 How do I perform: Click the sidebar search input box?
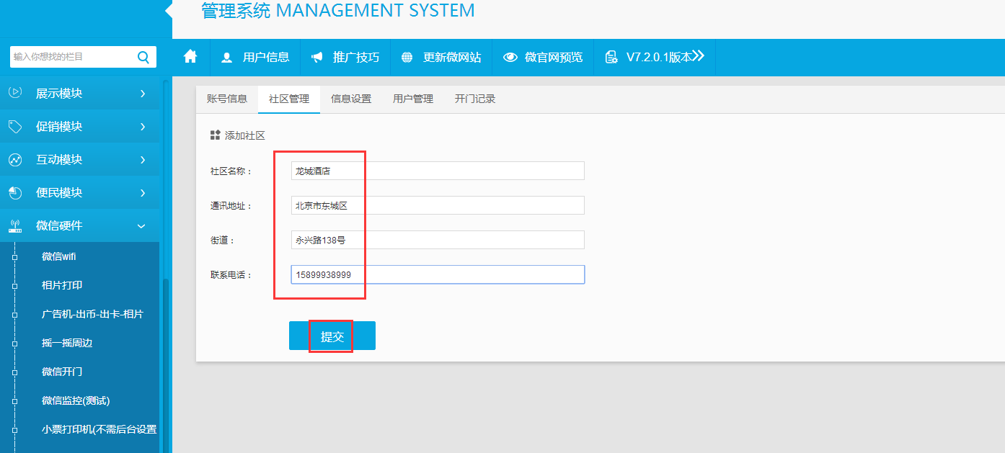tap(72, 57)
